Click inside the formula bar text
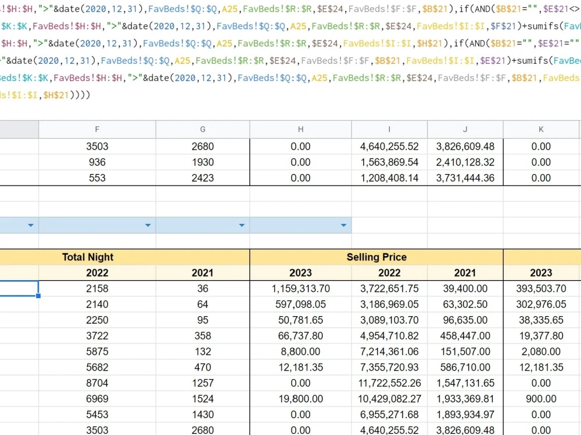This screenshot has height=435, width=581. (290, 52)
